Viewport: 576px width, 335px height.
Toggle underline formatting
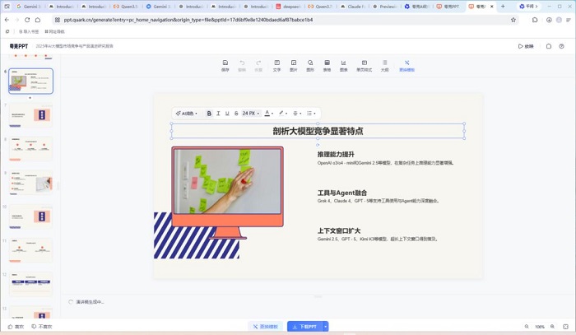[x=227, y=114]
